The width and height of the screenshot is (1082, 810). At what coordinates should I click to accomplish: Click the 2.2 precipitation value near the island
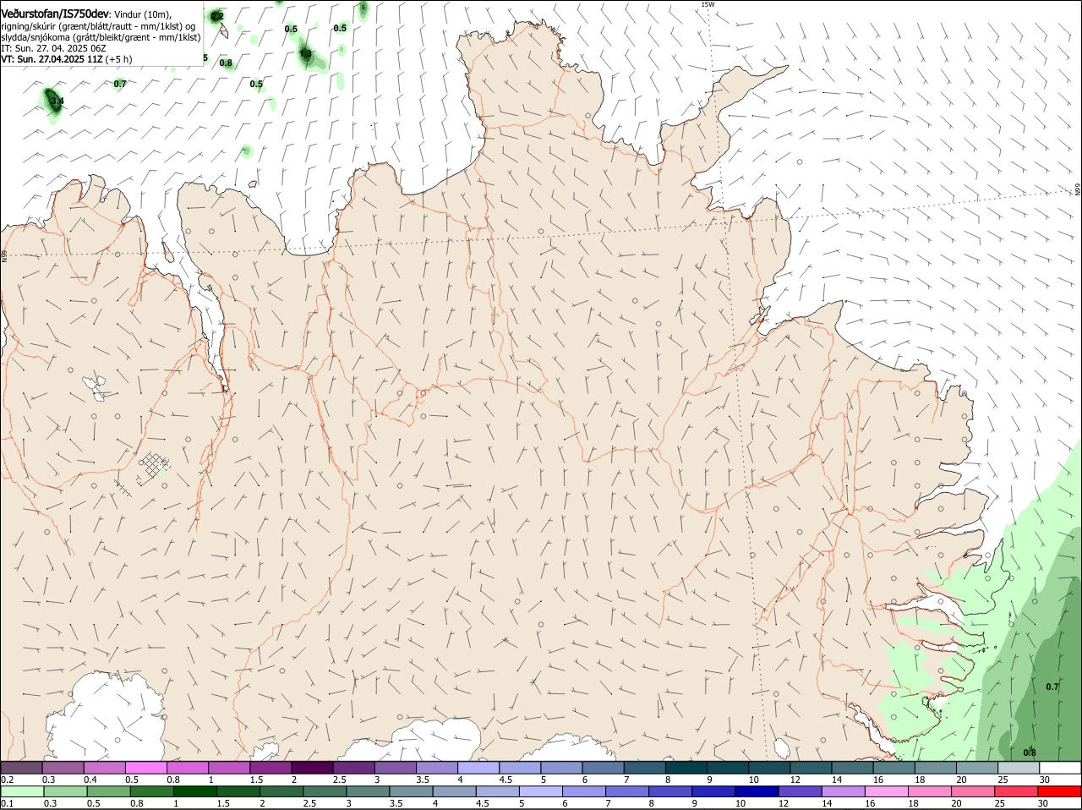coord(217,16)
